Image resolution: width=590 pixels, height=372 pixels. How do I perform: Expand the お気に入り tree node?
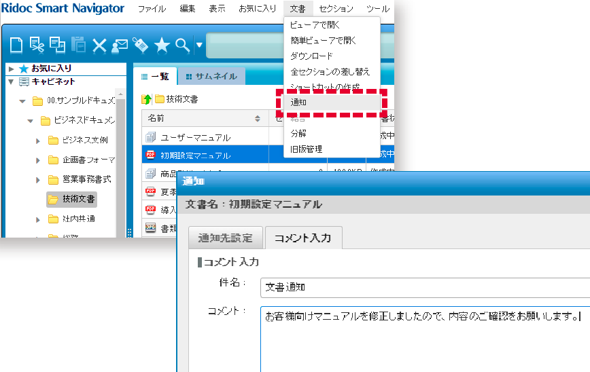[12, 69]
